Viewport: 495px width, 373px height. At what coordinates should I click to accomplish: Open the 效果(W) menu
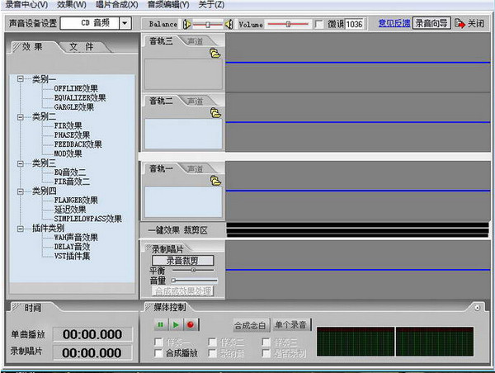(72, 5)
